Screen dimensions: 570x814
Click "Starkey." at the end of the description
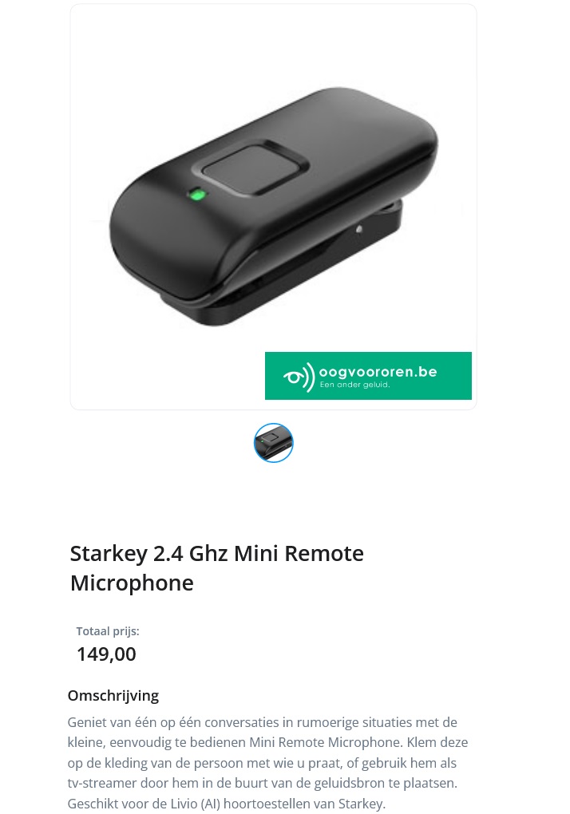(x=362, y=804)
